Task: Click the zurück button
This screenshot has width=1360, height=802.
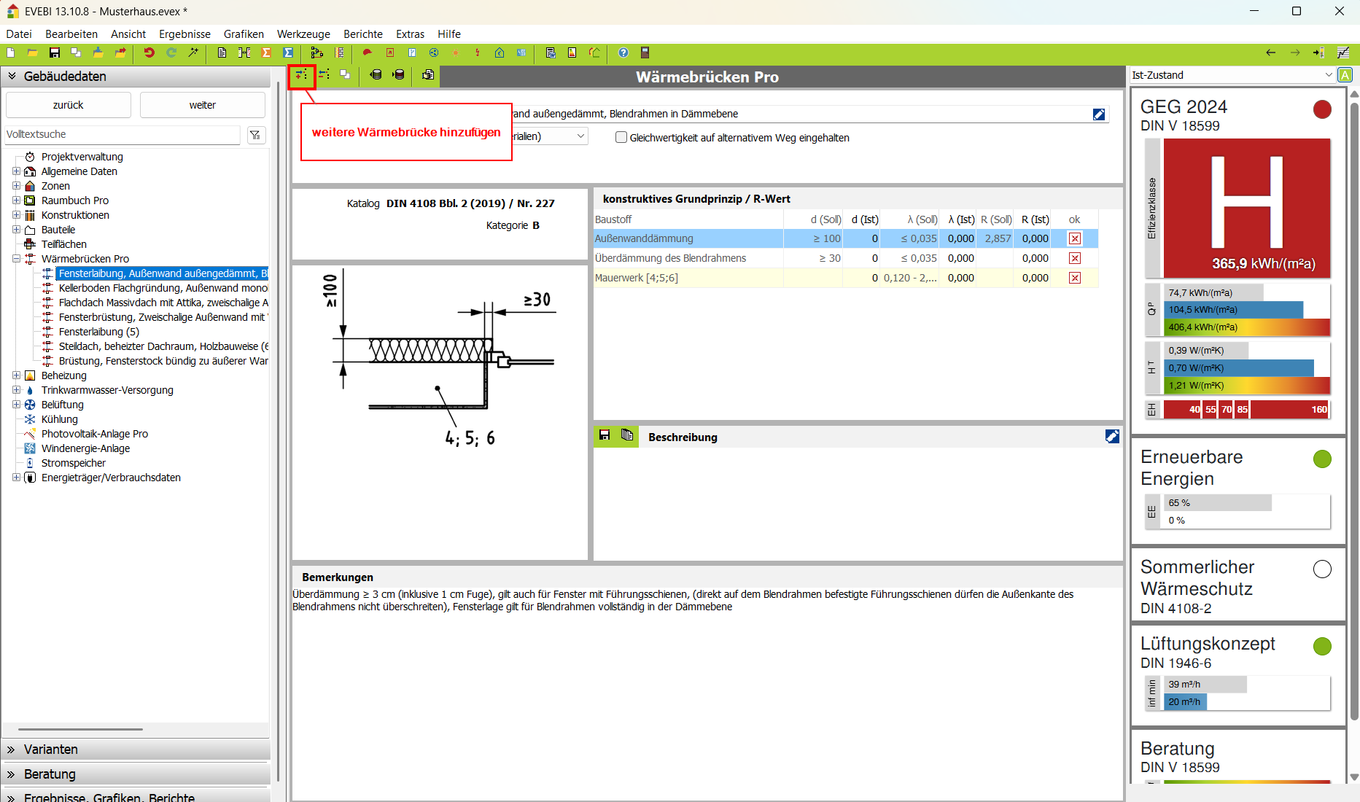Action: 69,105
